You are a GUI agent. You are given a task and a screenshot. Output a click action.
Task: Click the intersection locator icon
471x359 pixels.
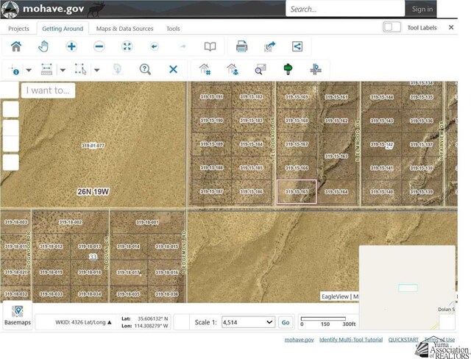(x=316, y=69)
